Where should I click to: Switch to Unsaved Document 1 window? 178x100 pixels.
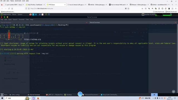pos(91,95)
